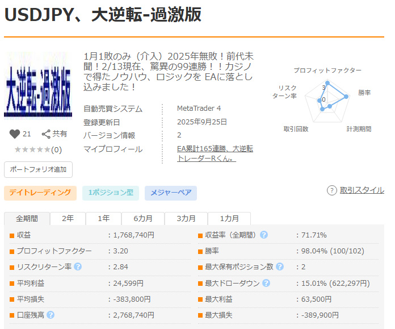
Task: Click the profit factor value 3.20
Action: 120,251
